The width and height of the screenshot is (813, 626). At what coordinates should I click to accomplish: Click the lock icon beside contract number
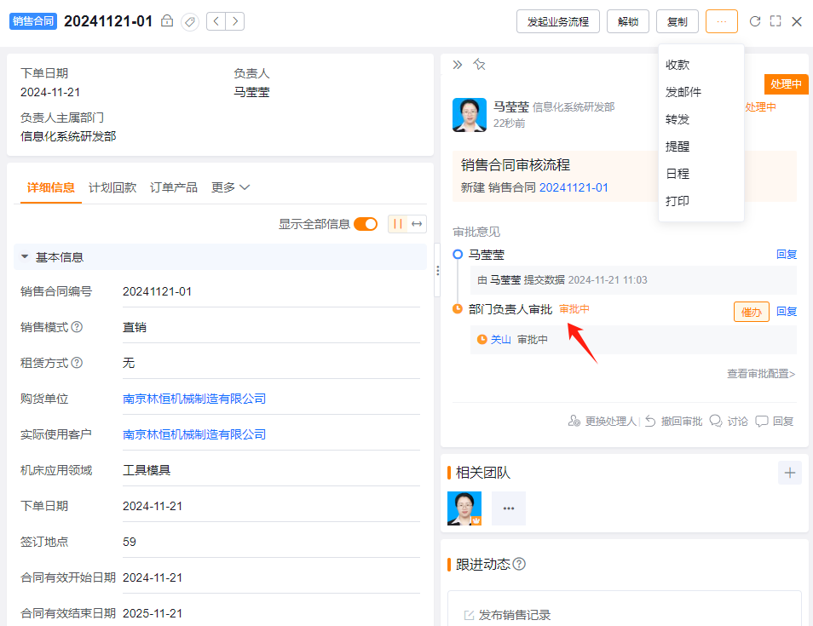point(166,21)
